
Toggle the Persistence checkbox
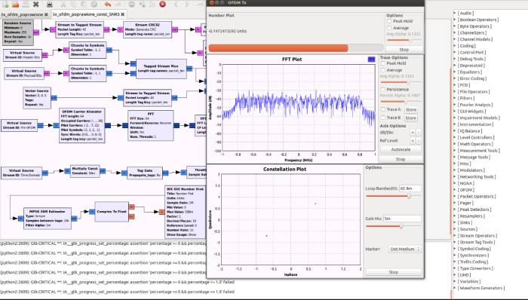click(x=383, y=90)
